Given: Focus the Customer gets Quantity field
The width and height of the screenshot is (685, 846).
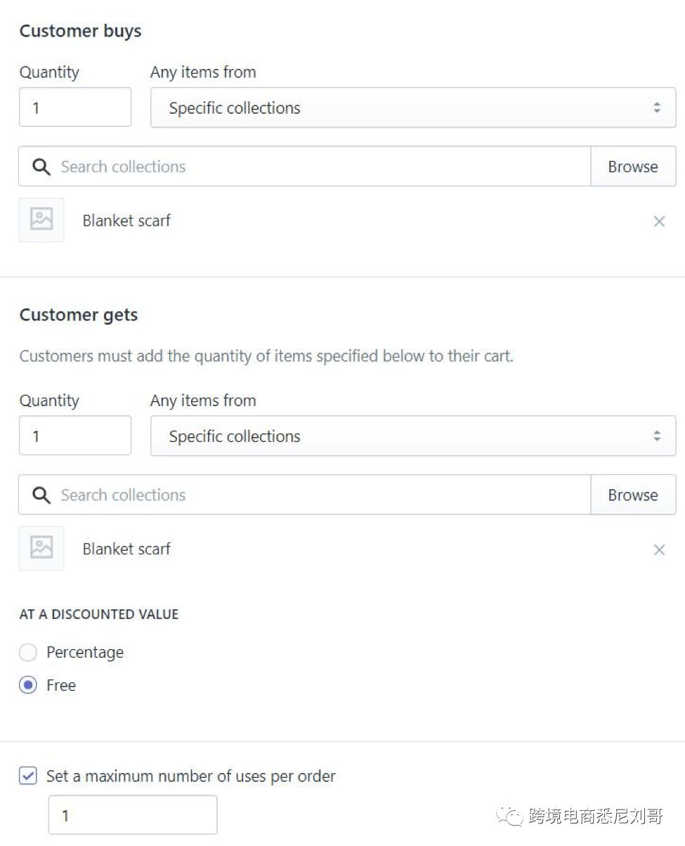Looking at the screenshot, I should tap(75, 436).
